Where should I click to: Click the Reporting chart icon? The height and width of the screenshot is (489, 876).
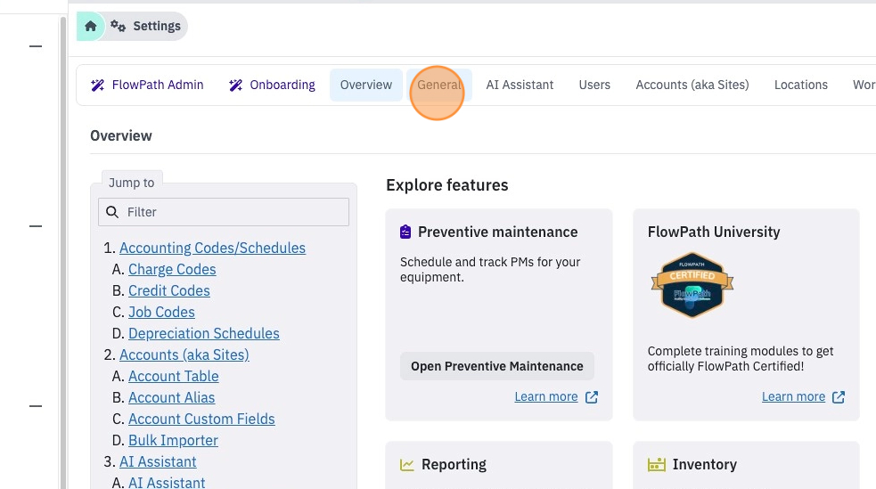coord(407,464)
